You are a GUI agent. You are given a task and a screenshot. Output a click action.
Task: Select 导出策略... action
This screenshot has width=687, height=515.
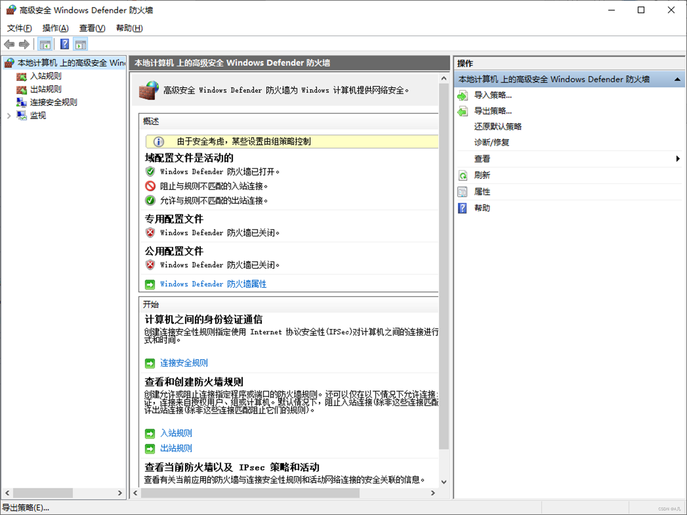(x=493, y=111)
